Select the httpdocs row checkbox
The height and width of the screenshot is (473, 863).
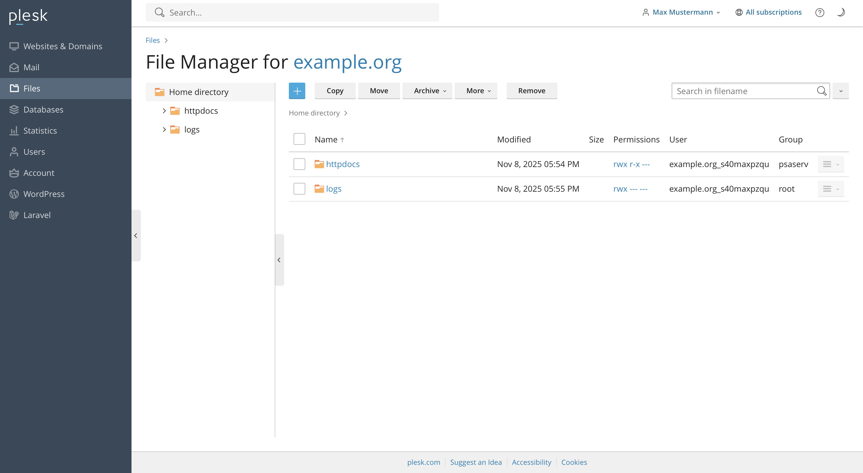pos(299,164)
